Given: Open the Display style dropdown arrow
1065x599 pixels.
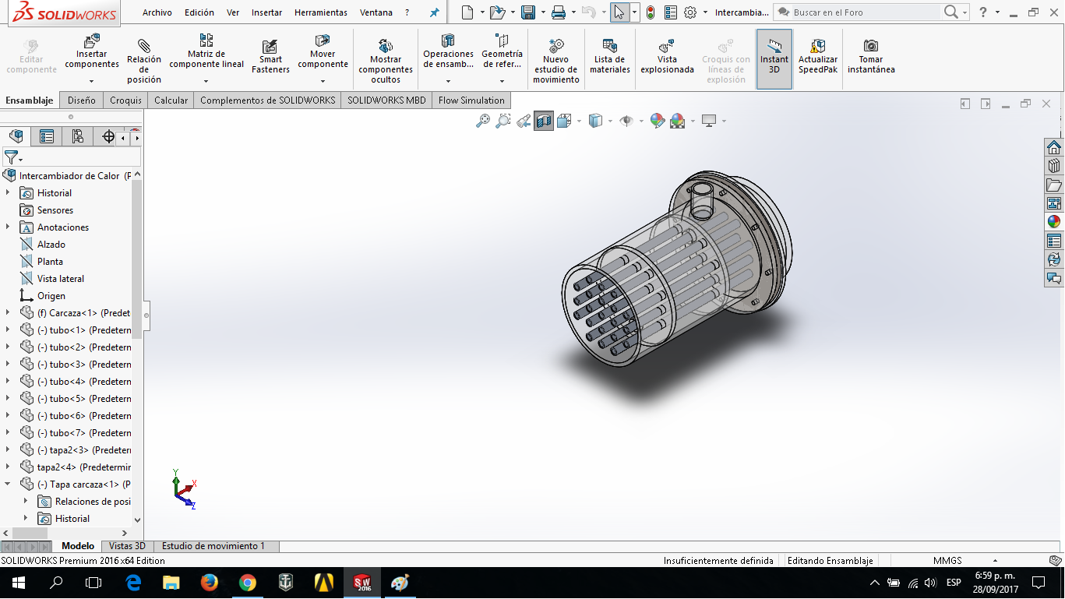Looking at the screenshot, I should coord(610,121).
